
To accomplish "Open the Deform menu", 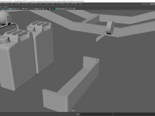I will [x=52, y=4].
